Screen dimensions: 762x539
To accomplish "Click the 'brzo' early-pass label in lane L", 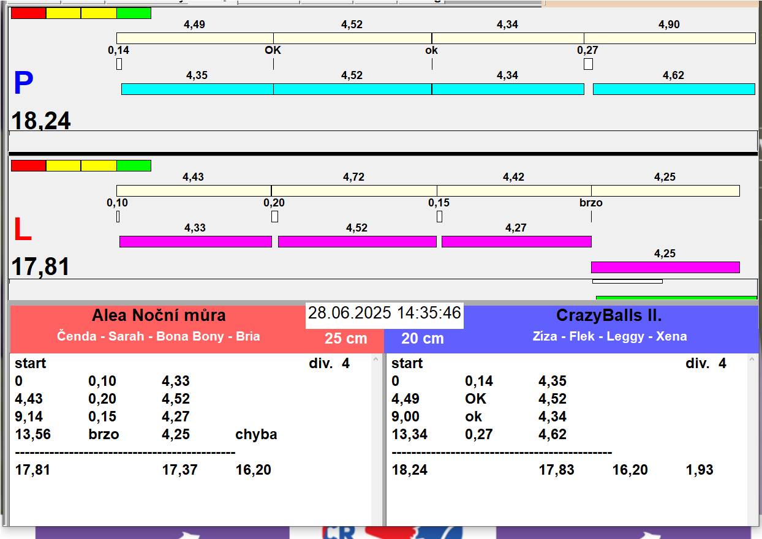I will coord(591,203).
